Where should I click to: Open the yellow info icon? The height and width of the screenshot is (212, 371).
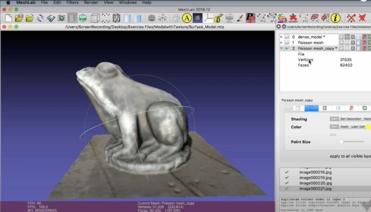[x=335, y=18]
